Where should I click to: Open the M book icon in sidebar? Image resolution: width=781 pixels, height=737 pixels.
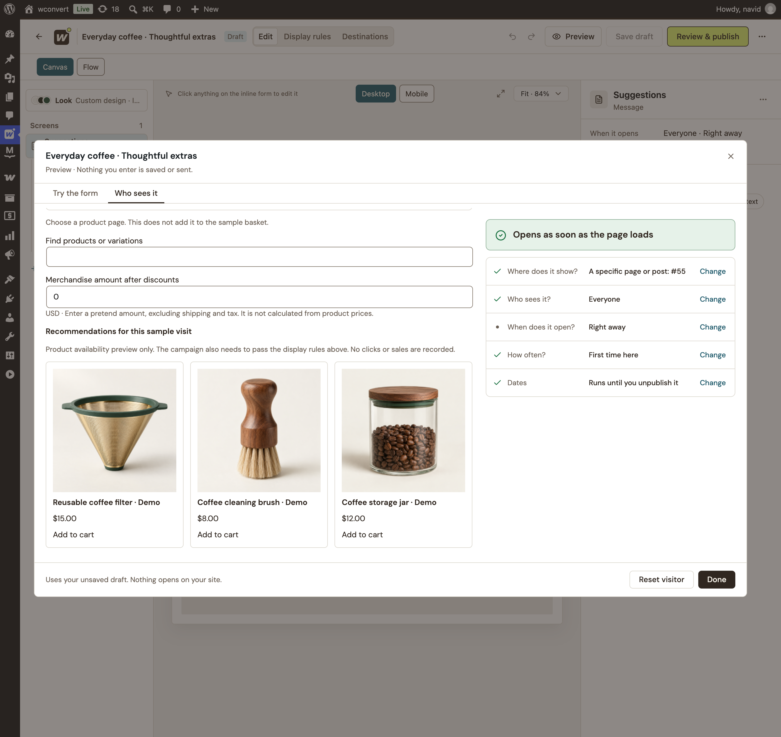coord(10,152)
